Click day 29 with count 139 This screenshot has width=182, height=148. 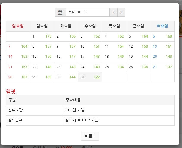pyautogui.click(x=42, y=77)
